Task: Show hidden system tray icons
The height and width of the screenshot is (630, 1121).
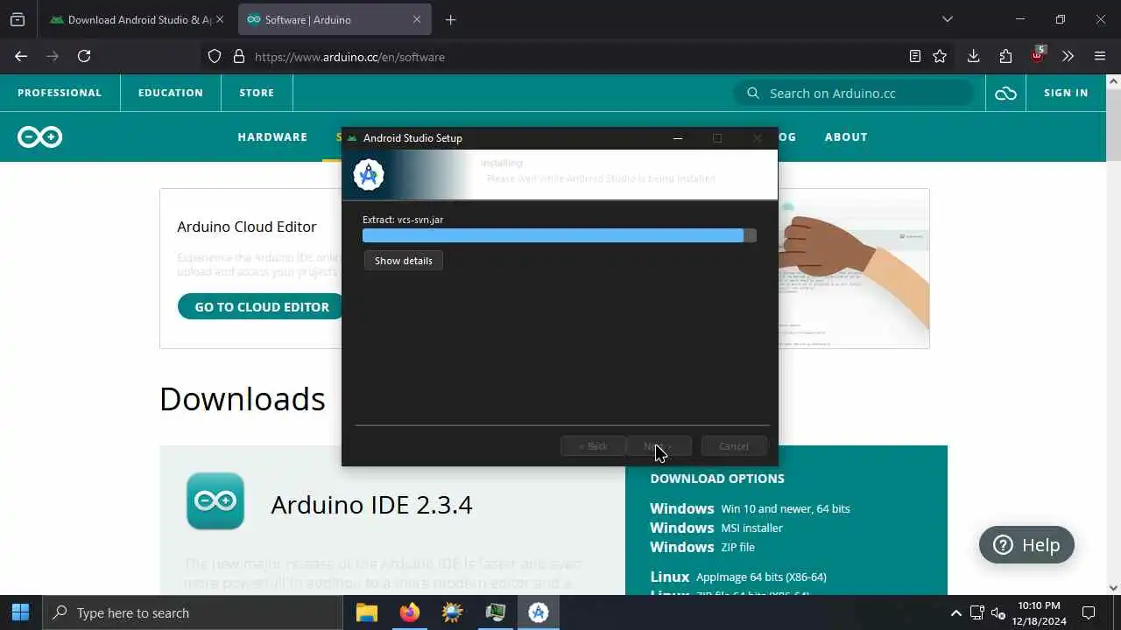Action: click(x=955, y=612)
